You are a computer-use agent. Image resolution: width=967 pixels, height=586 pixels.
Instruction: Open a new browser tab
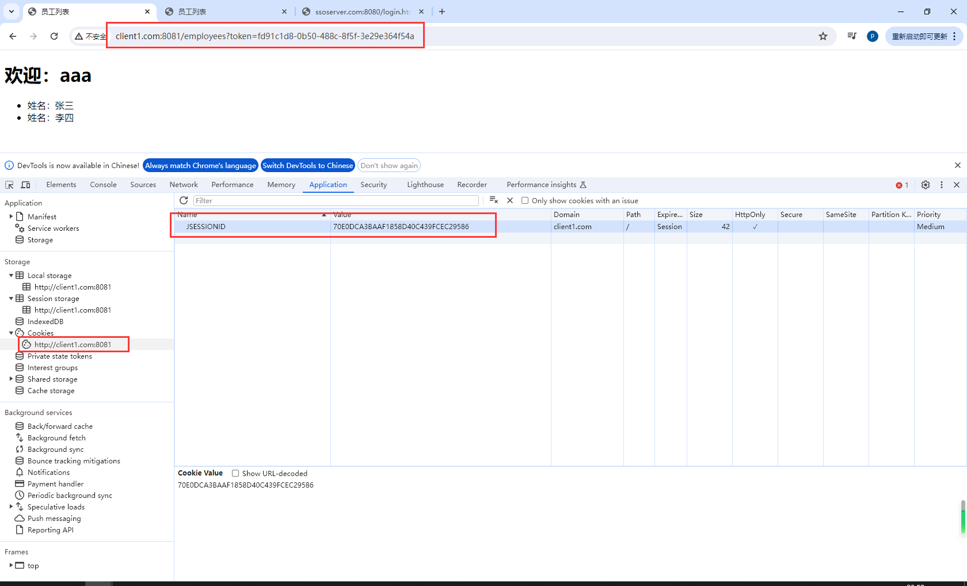pyautogui.click(x=442, y=12)
